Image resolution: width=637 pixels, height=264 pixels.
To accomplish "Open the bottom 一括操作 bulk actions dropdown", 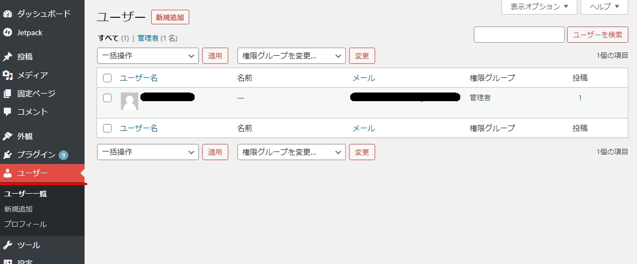I will [x=148, y=152].
